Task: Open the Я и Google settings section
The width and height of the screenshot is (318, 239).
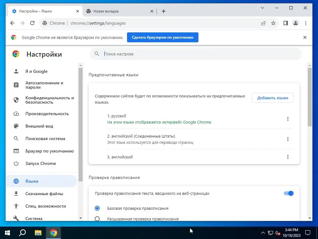Action: (x=41, y=71)
